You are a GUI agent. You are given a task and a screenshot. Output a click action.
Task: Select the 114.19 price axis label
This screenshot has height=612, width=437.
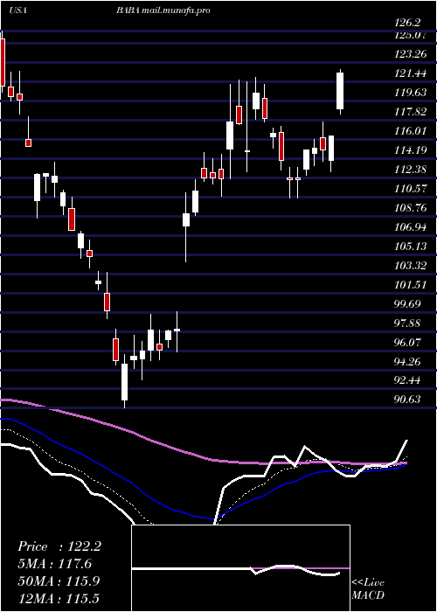(x=410, y=150)
